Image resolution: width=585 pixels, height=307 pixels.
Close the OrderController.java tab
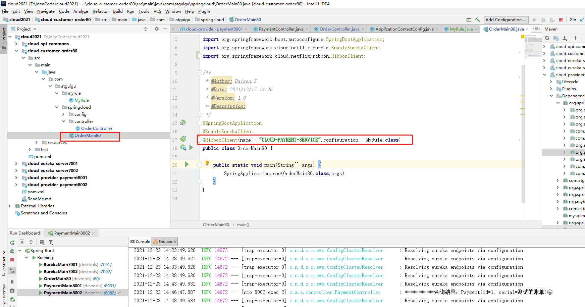point(363,29)
